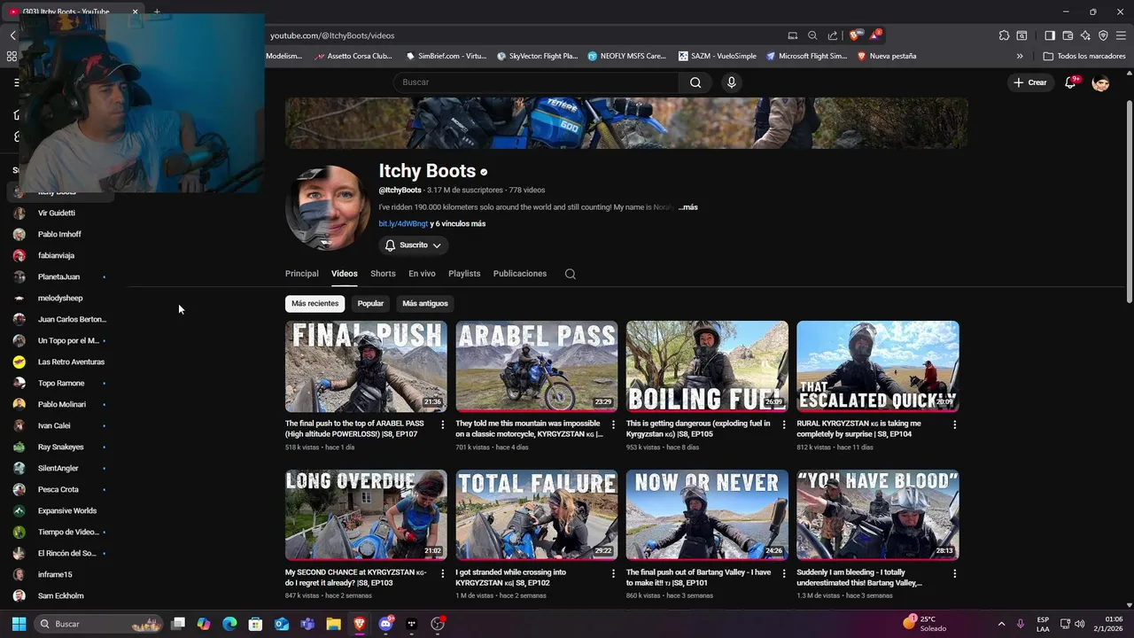Screen dimensions: 1134x638
Task: Open Windows Start menu
Action: [19, 624]
